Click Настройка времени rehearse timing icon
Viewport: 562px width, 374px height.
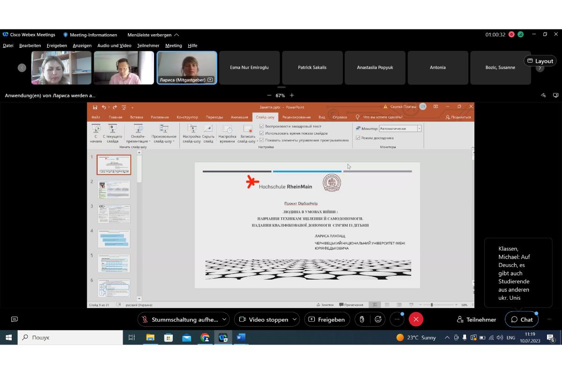(227, 129)
